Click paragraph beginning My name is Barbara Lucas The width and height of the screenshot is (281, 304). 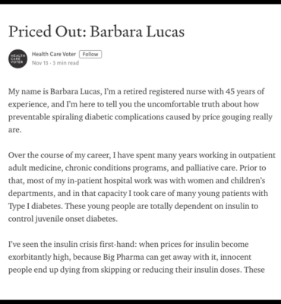(140, 110)
